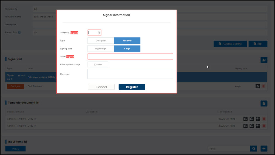Select the Everyone signs radio button
This screenshot has height=155, width=275.
pyautogui.click(x=29, y=77)
